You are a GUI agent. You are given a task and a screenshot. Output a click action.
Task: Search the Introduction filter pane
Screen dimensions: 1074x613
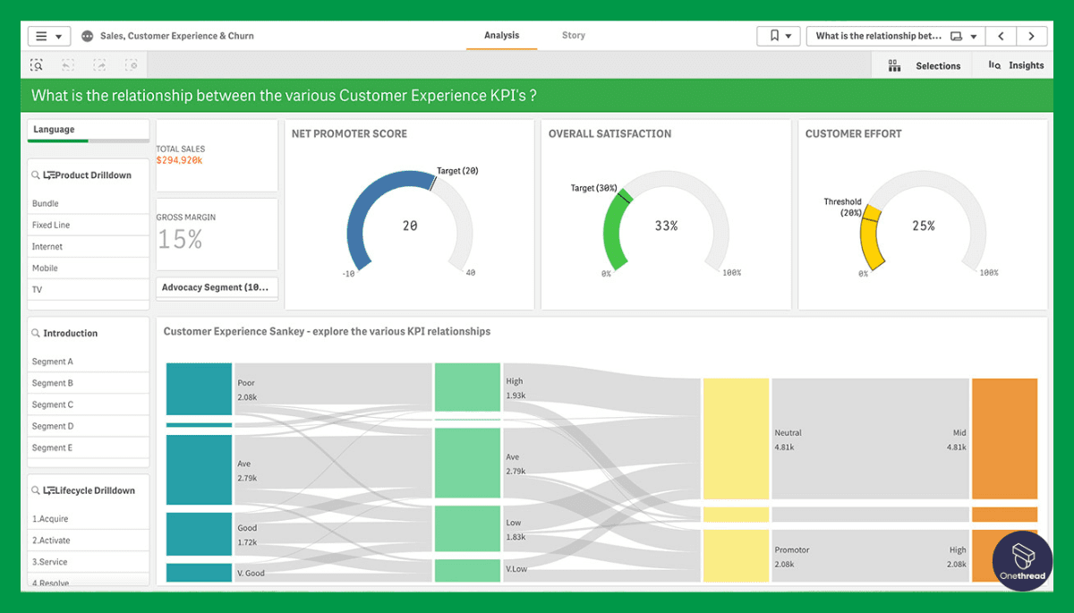pyautogui.click(x=36, y=333)
